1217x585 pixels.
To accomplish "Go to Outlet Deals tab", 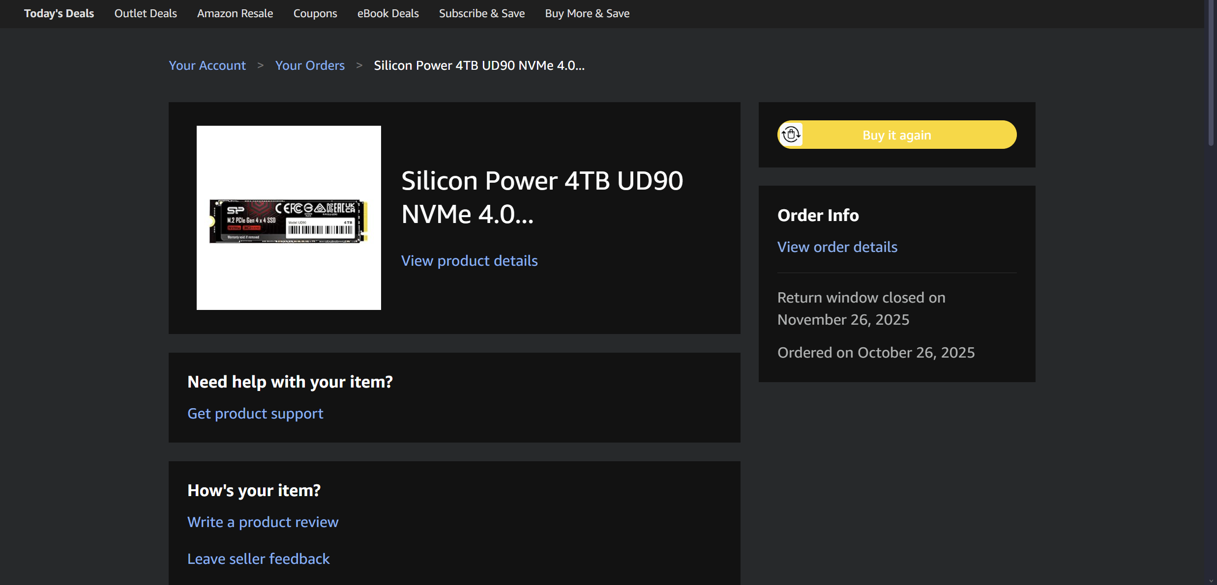I will click(x=146, y=13).
